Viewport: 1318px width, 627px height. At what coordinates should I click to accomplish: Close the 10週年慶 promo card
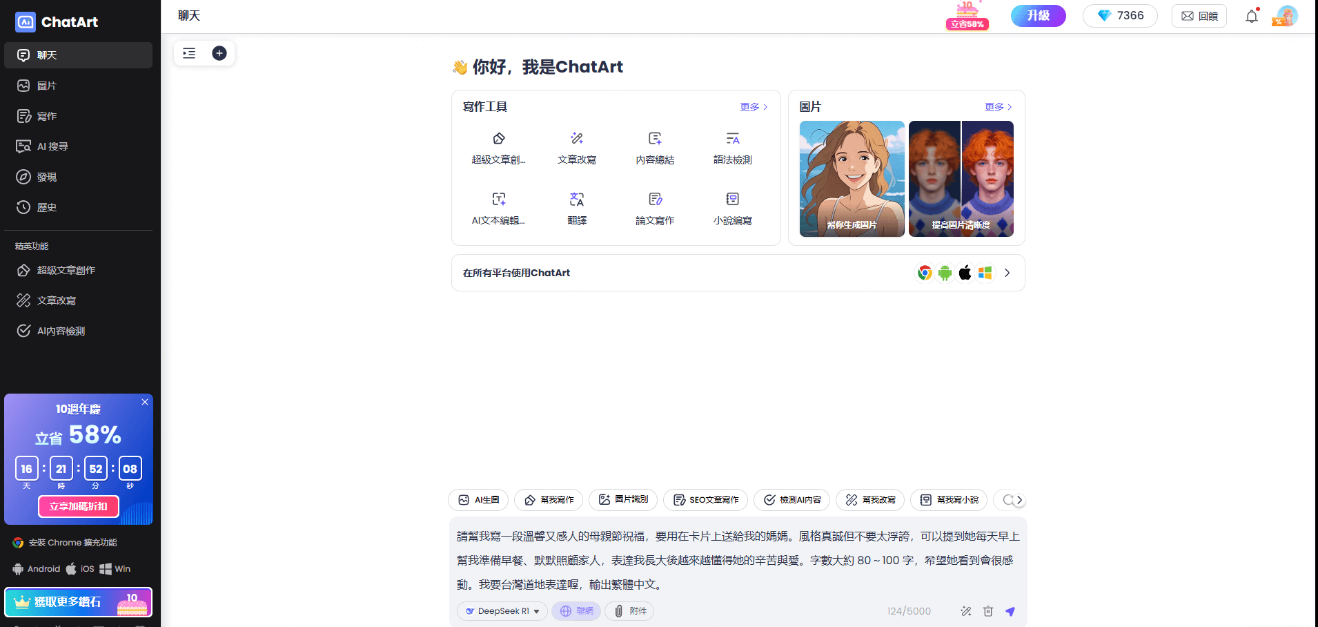145,402
